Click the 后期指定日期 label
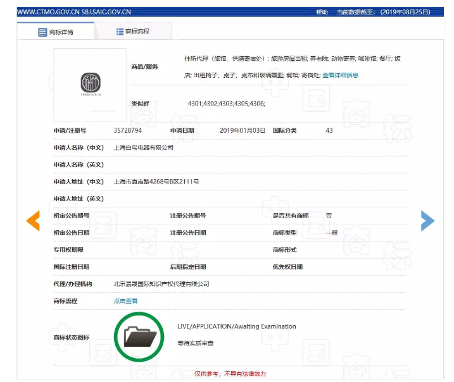Viewport: 454px width, 382px height. 188,267
